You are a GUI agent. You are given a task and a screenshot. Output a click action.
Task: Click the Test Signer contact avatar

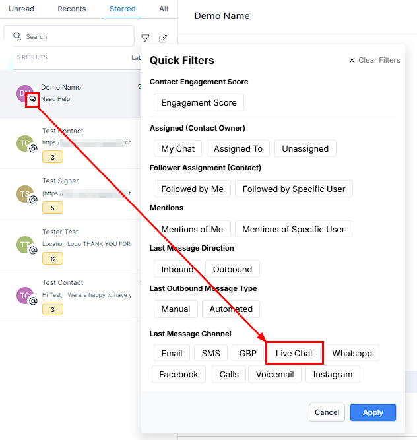click(25, 193)
